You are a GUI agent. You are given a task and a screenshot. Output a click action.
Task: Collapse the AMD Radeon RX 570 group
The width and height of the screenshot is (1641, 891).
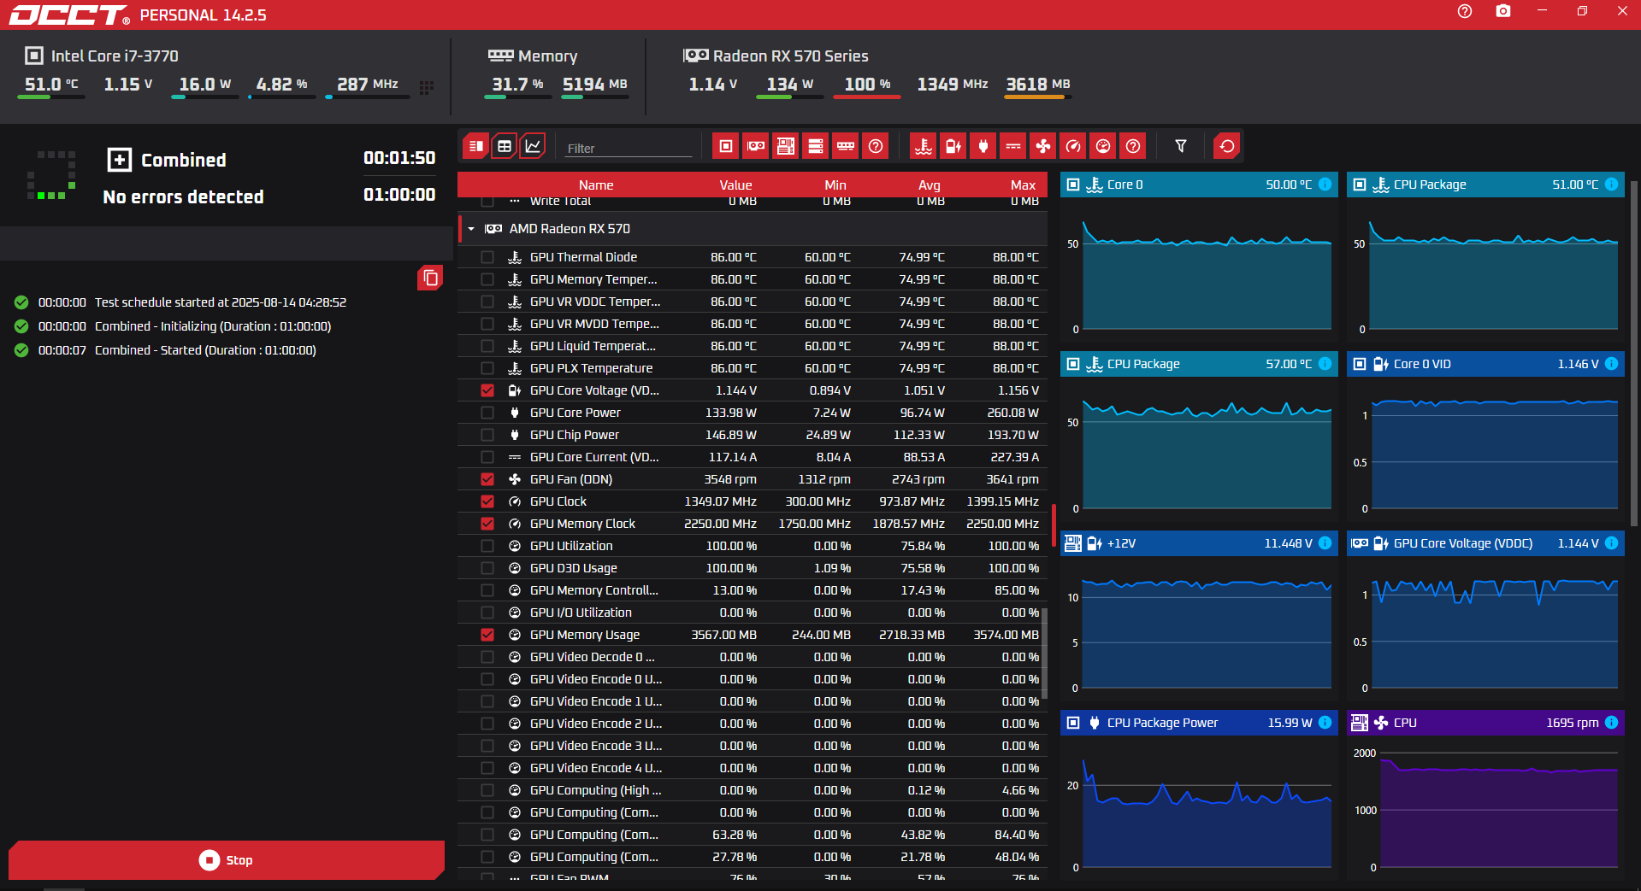click(471, 229)
